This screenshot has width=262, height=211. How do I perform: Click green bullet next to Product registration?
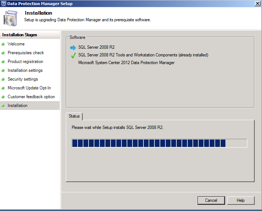(x=3, y=62)
